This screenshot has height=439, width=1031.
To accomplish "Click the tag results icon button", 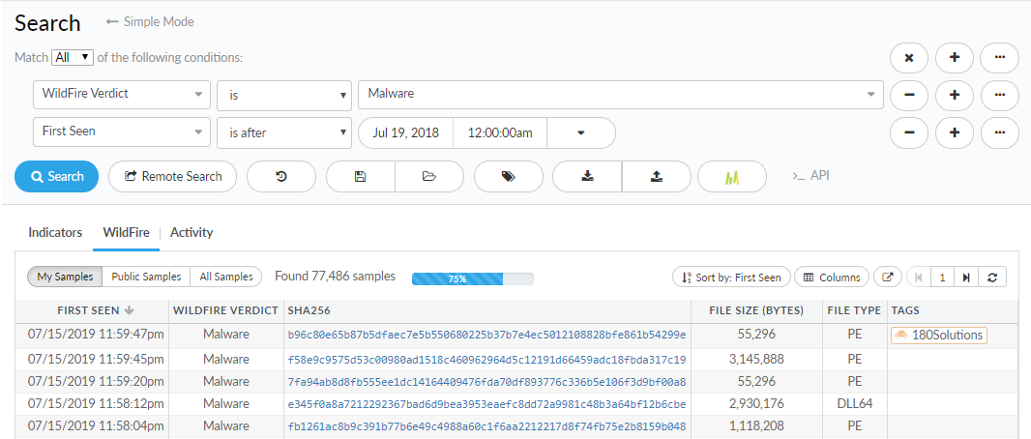I will pyautogui.click(x=508, y=176).
